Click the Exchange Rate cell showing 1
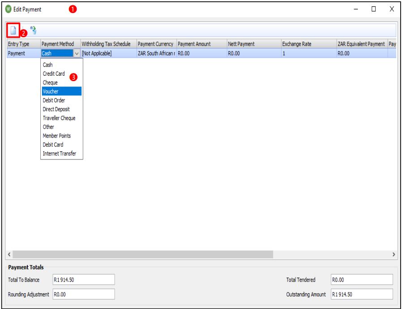 (309, 53)
